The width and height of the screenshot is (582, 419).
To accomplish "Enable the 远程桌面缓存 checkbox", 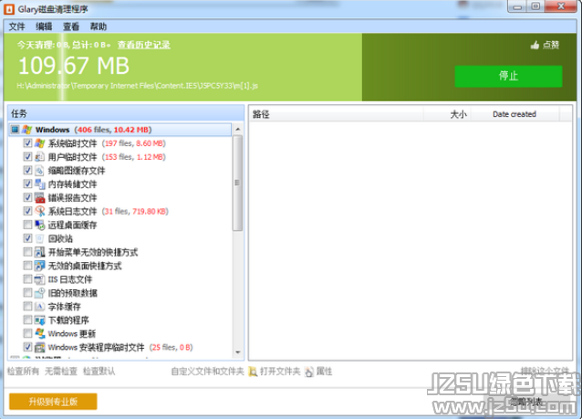I will (x=27, y=225).
